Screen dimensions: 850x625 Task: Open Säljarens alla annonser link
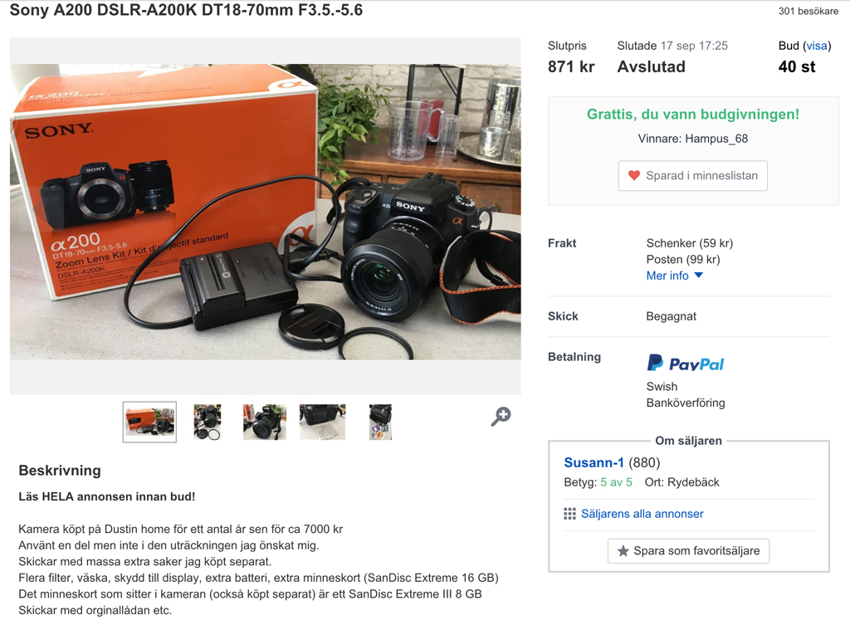(x=642, y=513)
